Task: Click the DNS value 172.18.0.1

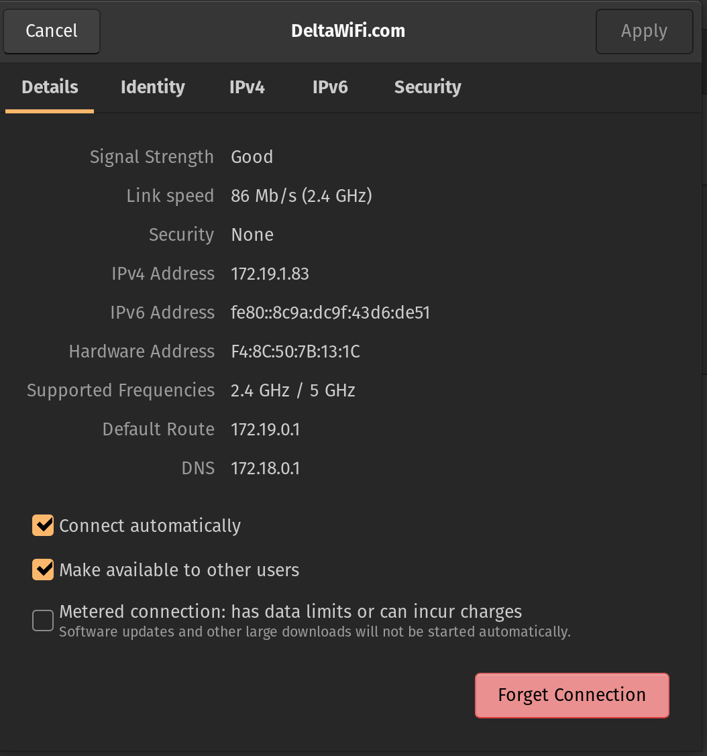Action: pyautogui.click(x=265, y=468)
